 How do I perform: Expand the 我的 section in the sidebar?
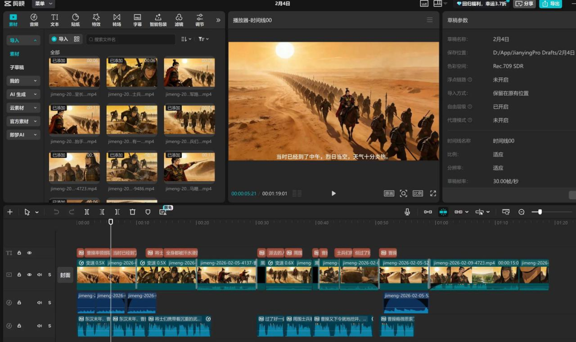click(x=23, y=81)
